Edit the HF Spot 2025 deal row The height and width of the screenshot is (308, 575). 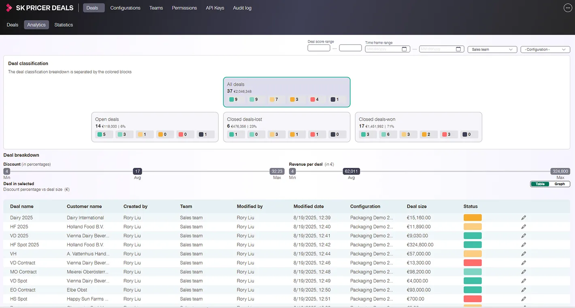click(524, 245)
